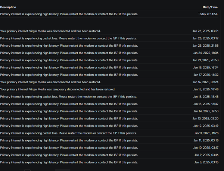Open the Virgin Media restored entry from Jan 26, 03:21
The image size is (224, 171).
109,31
